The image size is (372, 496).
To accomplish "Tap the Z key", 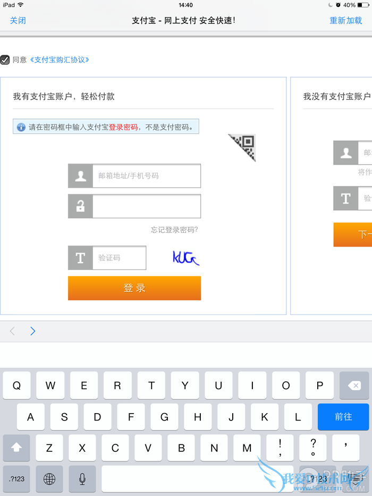I will (49, 448).
